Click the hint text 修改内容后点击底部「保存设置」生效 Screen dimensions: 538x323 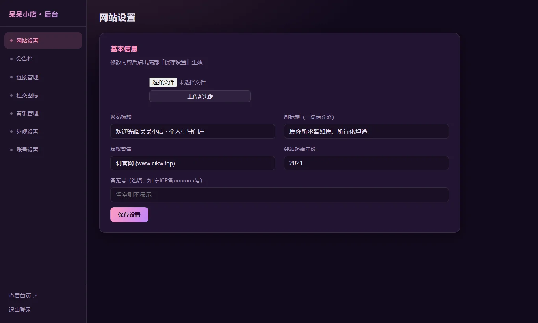coord(156,62)
